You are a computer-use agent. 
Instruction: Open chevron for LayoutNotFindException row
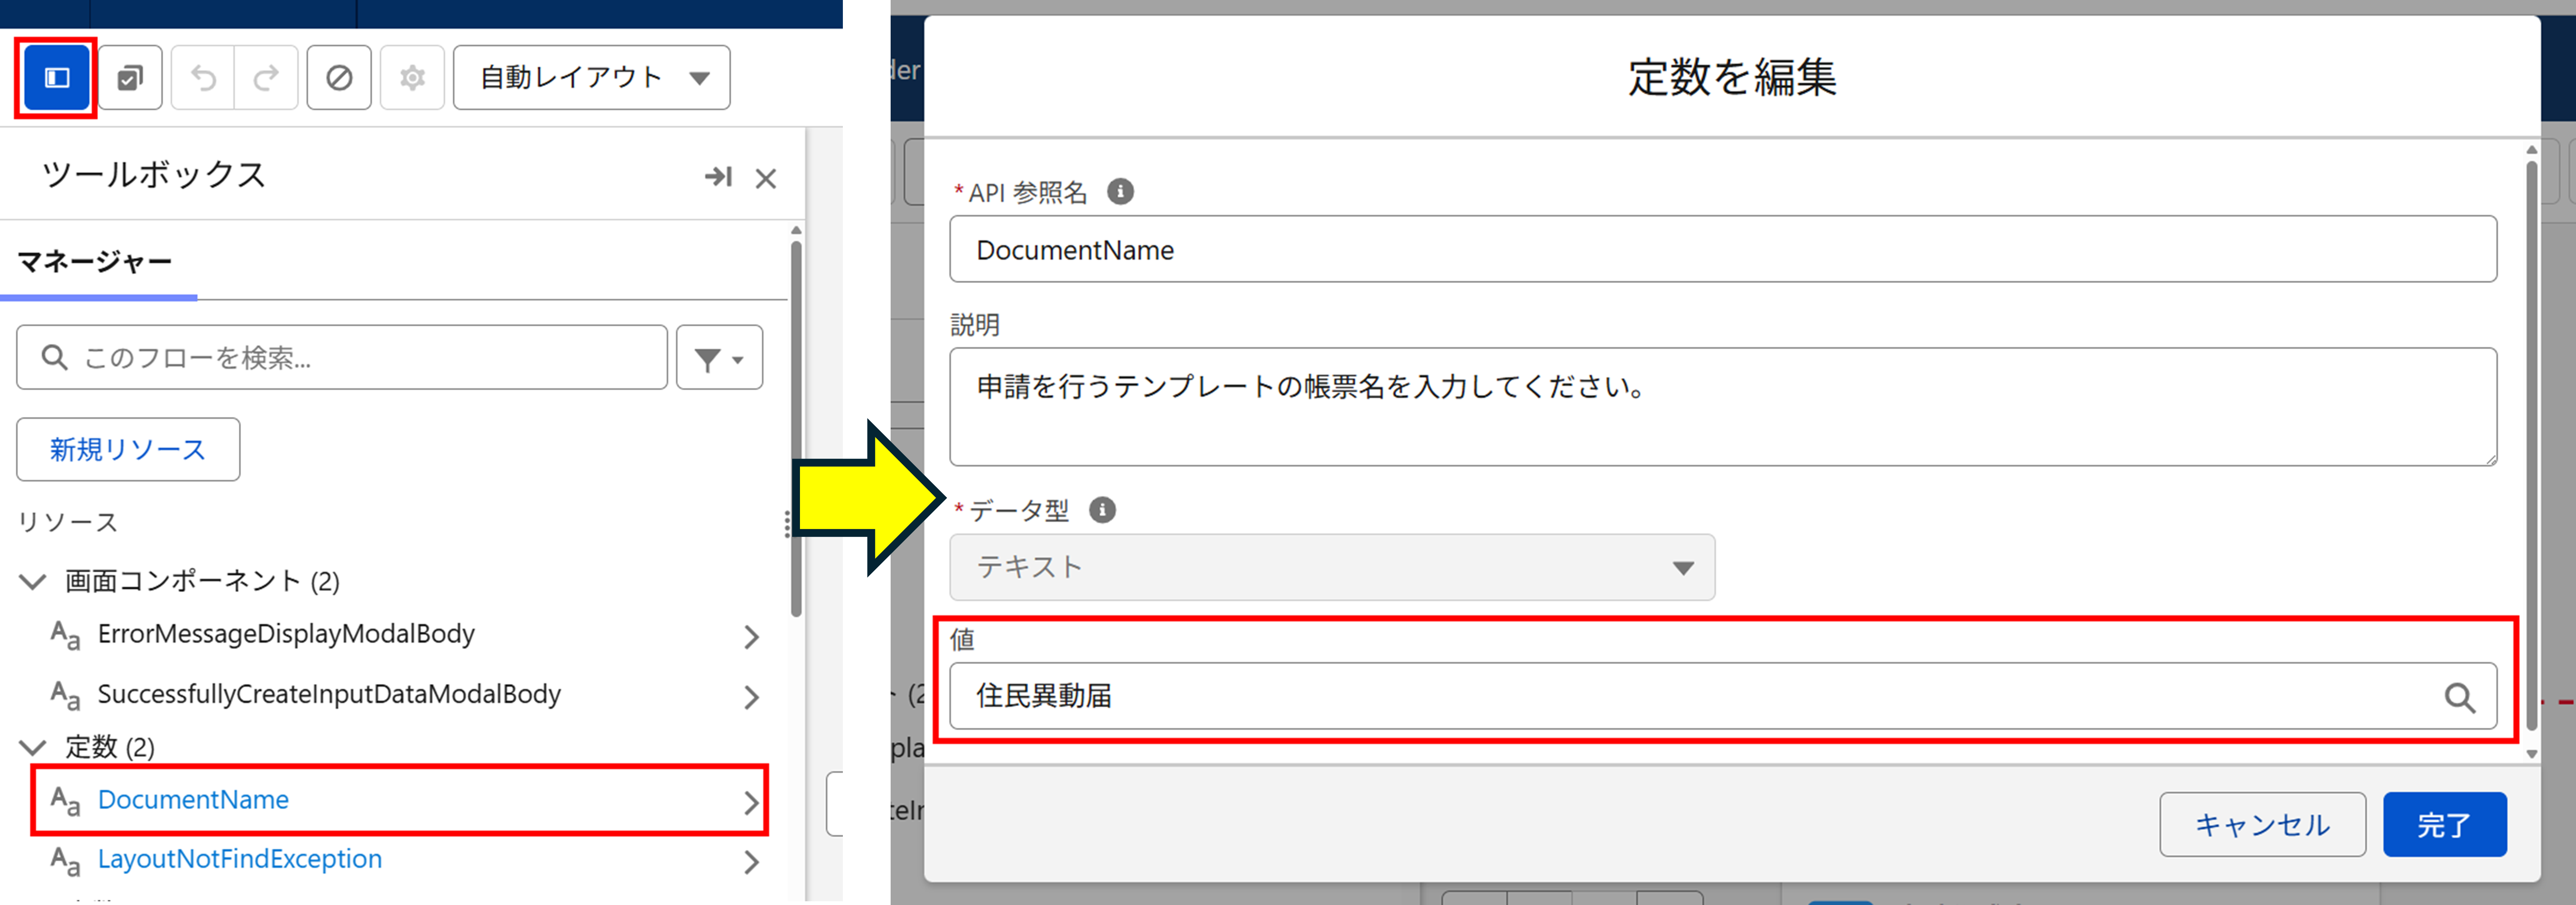[752, 862]
